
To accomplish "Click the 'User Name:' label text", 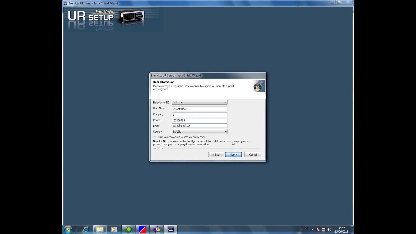I will point(160,108).
